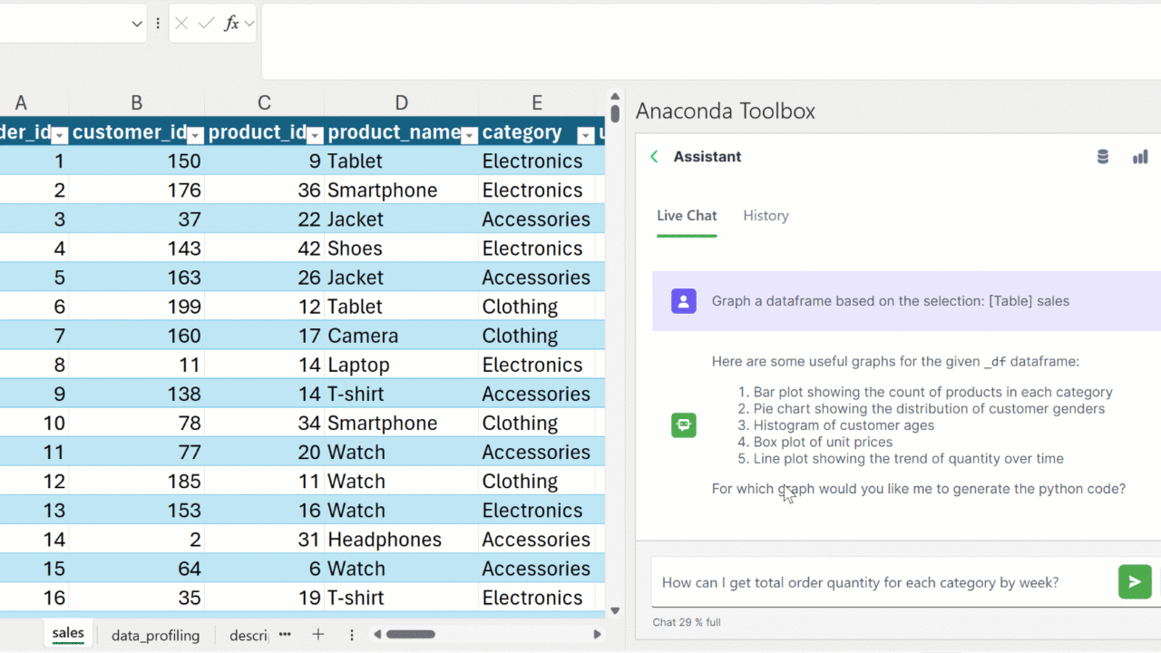Switch to the data_profiling sheet tab
Viewport: 1161px width, 653px height.
pyautogui.click(x=155, y=635)
